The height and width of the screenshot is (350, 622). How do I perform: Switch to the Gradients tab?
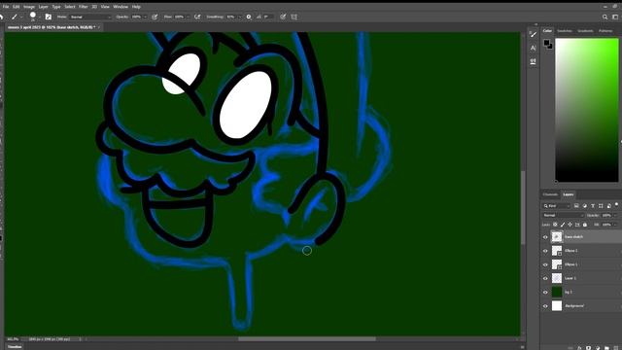[585, 31]
